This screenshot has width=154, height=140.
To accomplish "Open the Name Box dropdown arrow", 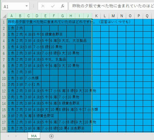I will pyautogui.click(x=27, y=6).
